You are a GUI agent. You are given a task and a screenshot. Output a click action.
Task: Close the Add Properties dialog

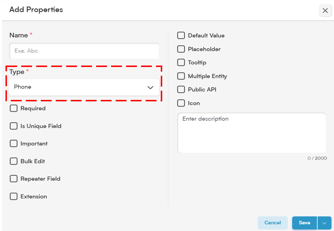pos(325,10)
